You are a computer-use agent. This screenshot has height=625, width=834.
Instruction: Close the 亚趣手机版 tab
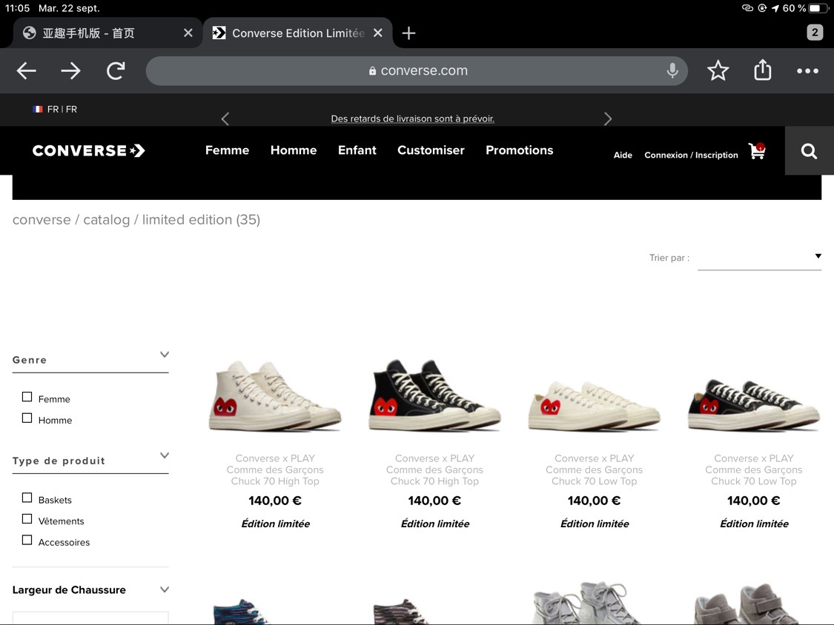(x=188, y=33)
